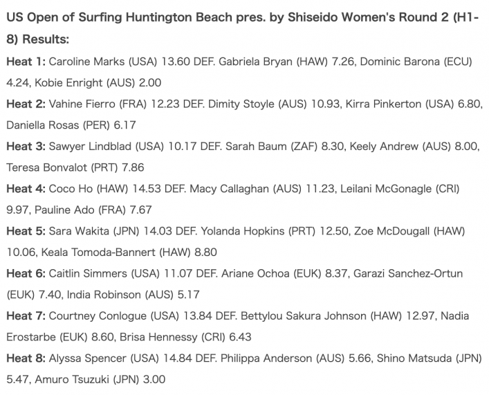Viewport: 489px width, 395px height.
Task: Click Amuro Tsuzuki in the last line
Action: click(71, 380)
